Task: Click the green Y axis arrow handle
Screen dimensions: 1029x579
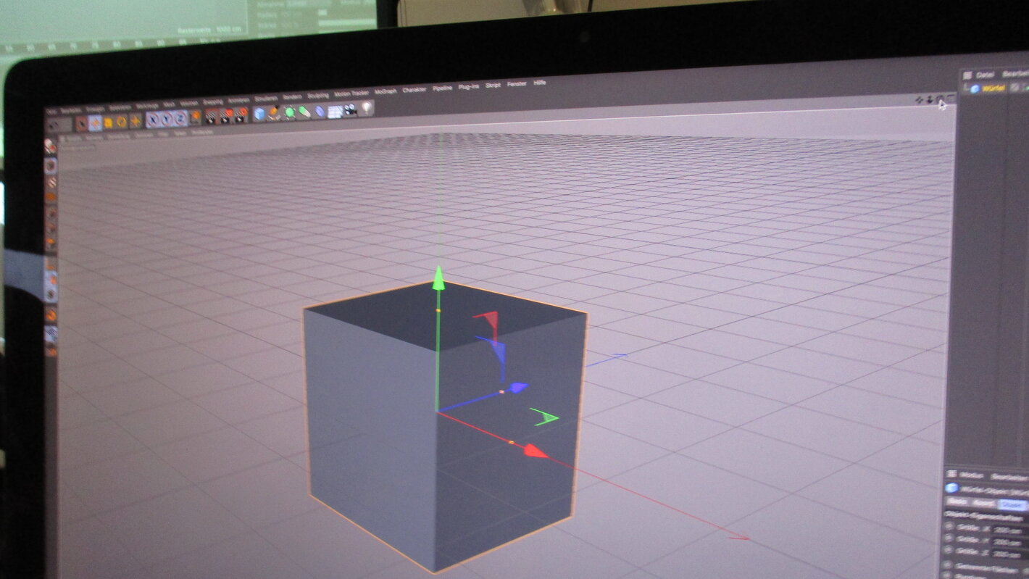Action: coord(438,278)
